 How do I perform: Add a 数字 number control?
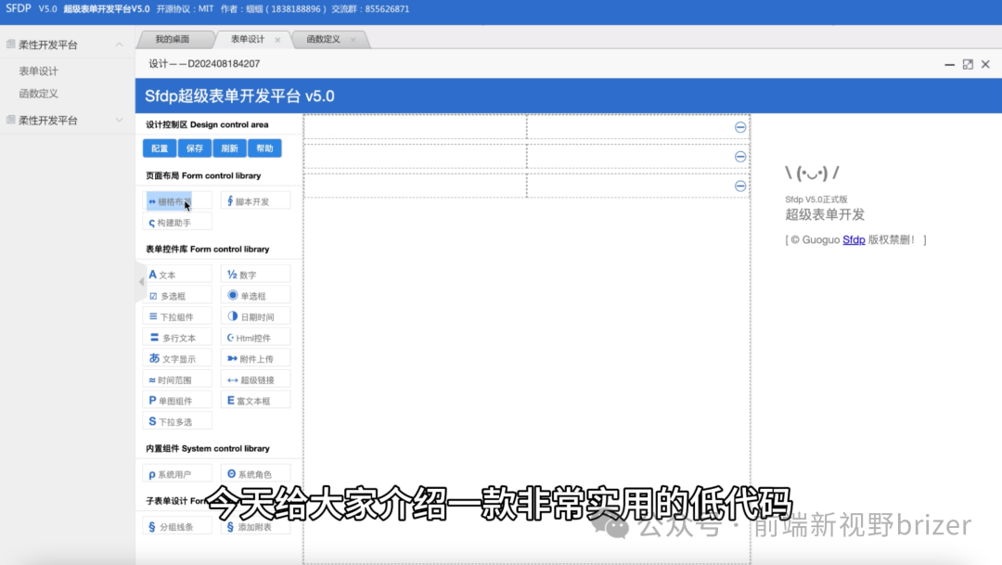coord(255,275)
